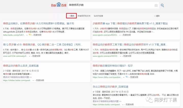Expand URL arrow under 微信运动步数怎么变多 result
The height and width of the screenshot is (108, 183).
(33, 80)
